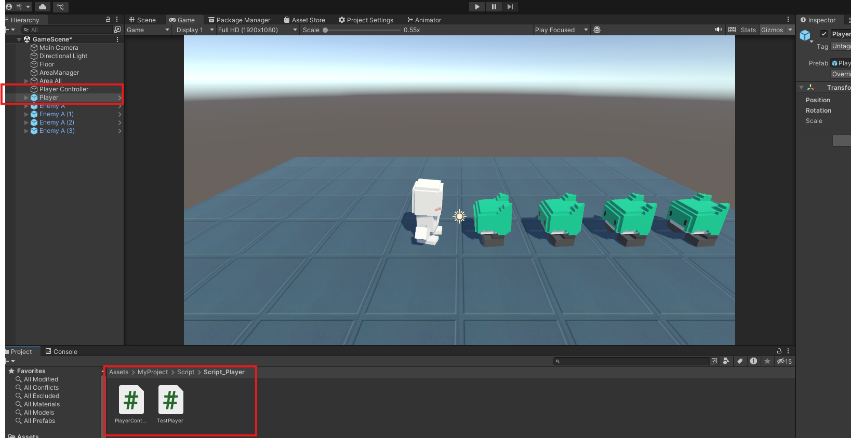851x438 pixels.
Task: Click the Enemy A (2) cube icon
Action: point(34,122)
